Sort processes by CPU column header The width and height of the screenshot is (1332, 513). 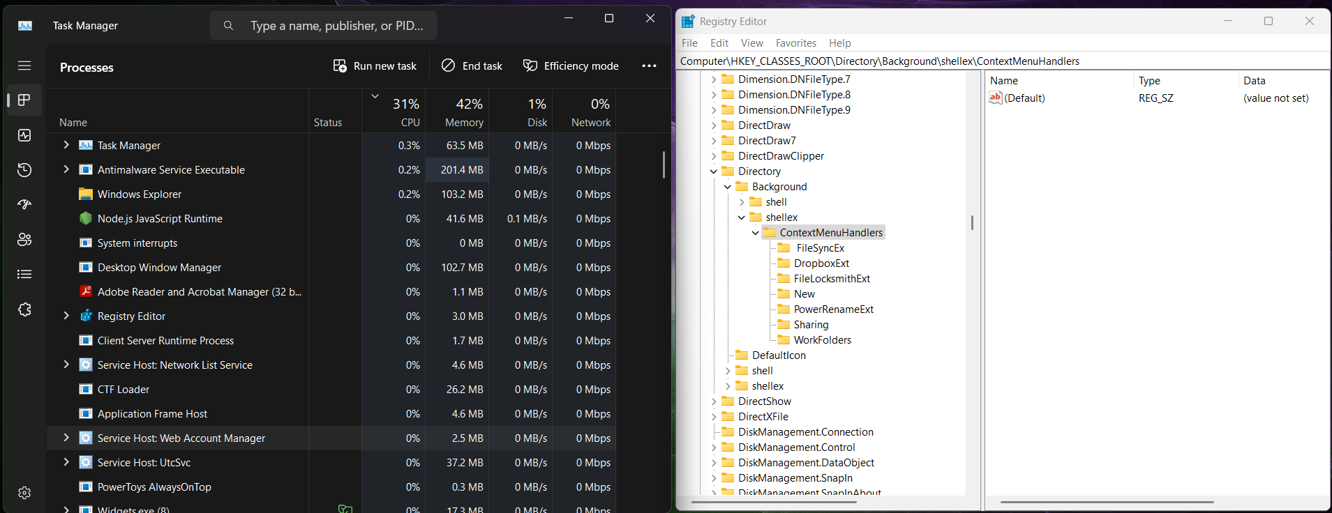[x=394, y=112]
